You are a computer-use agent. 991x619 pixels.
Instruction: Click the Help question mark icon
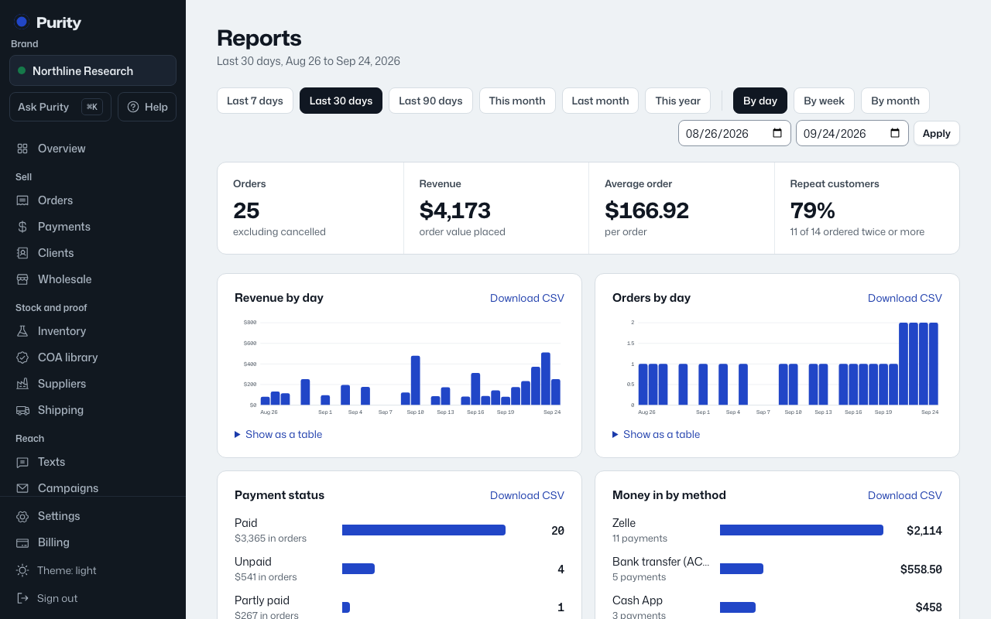pos(133,107)
